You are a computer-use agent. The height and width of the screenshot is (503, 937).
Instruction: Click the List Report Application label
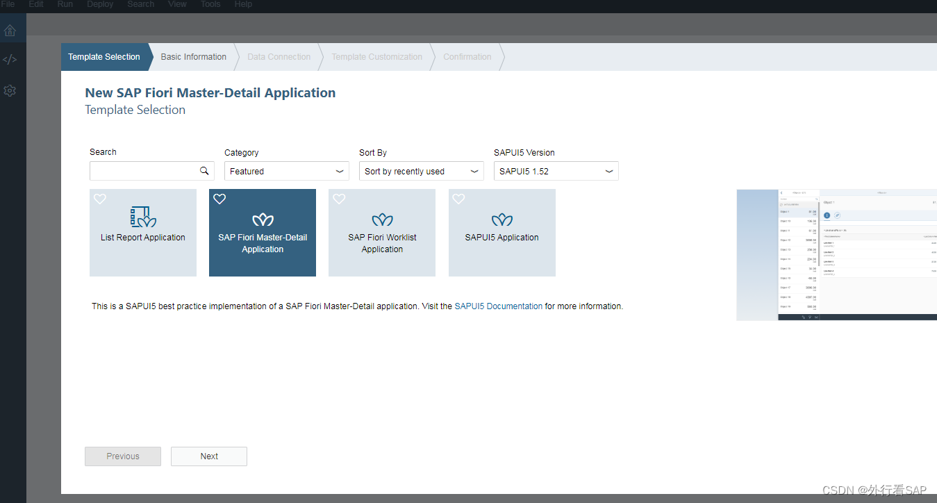point(143,238)
